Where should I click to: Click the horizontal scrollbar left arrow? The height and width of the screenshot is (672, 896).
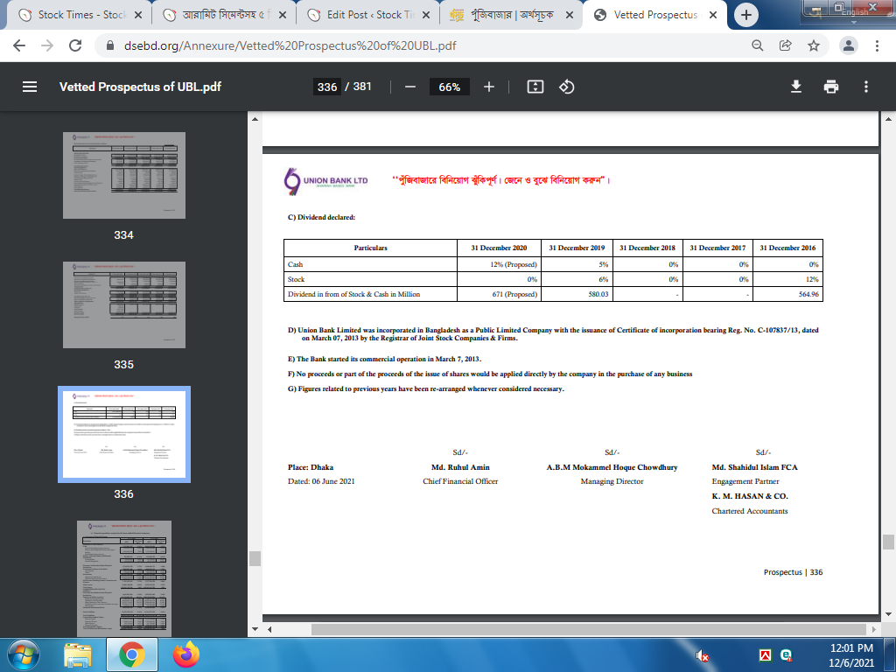(x=269, y=629)
